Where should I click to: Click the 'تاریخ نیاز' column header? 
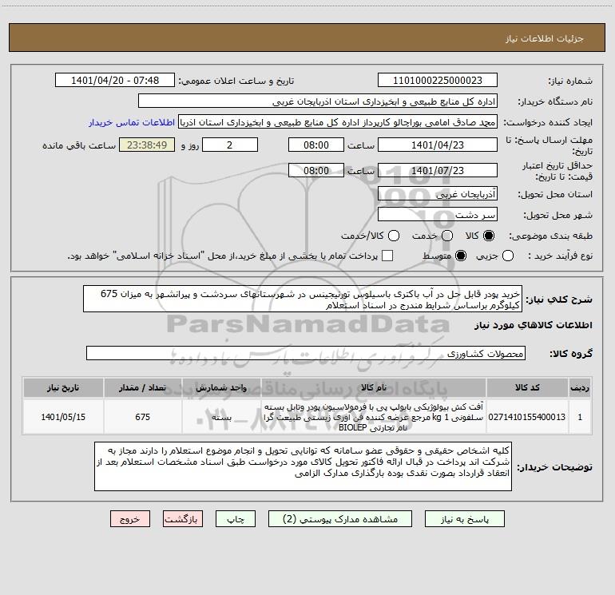tap(63, 387)
